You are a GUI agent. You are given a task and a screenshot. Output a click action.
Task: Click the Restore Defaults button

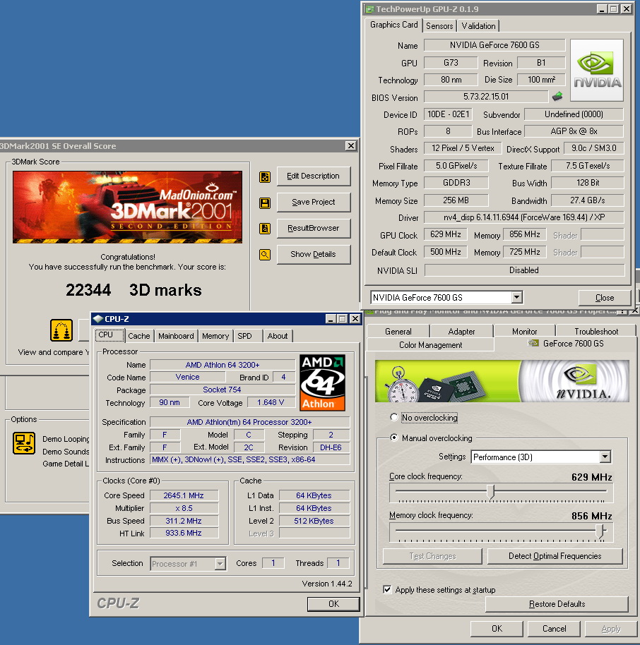click(x=557, y=604)
